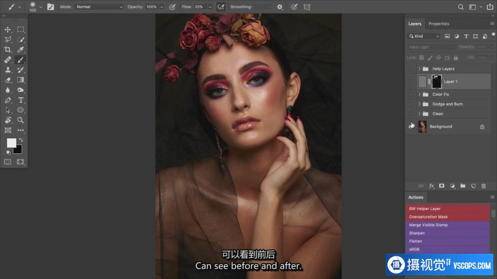
Task: Click the background color swatch
Action: pos(19,150)
